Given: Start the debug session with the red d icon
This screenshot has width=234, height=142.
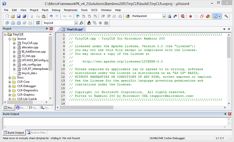Looking at the screenshot, I should (x=183, y=16).
